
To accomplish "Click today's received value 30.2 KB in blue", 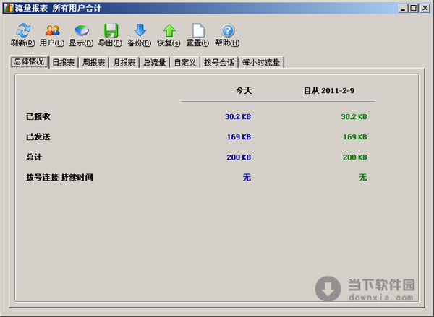I will pyautogui.click(x=238, y=117).
